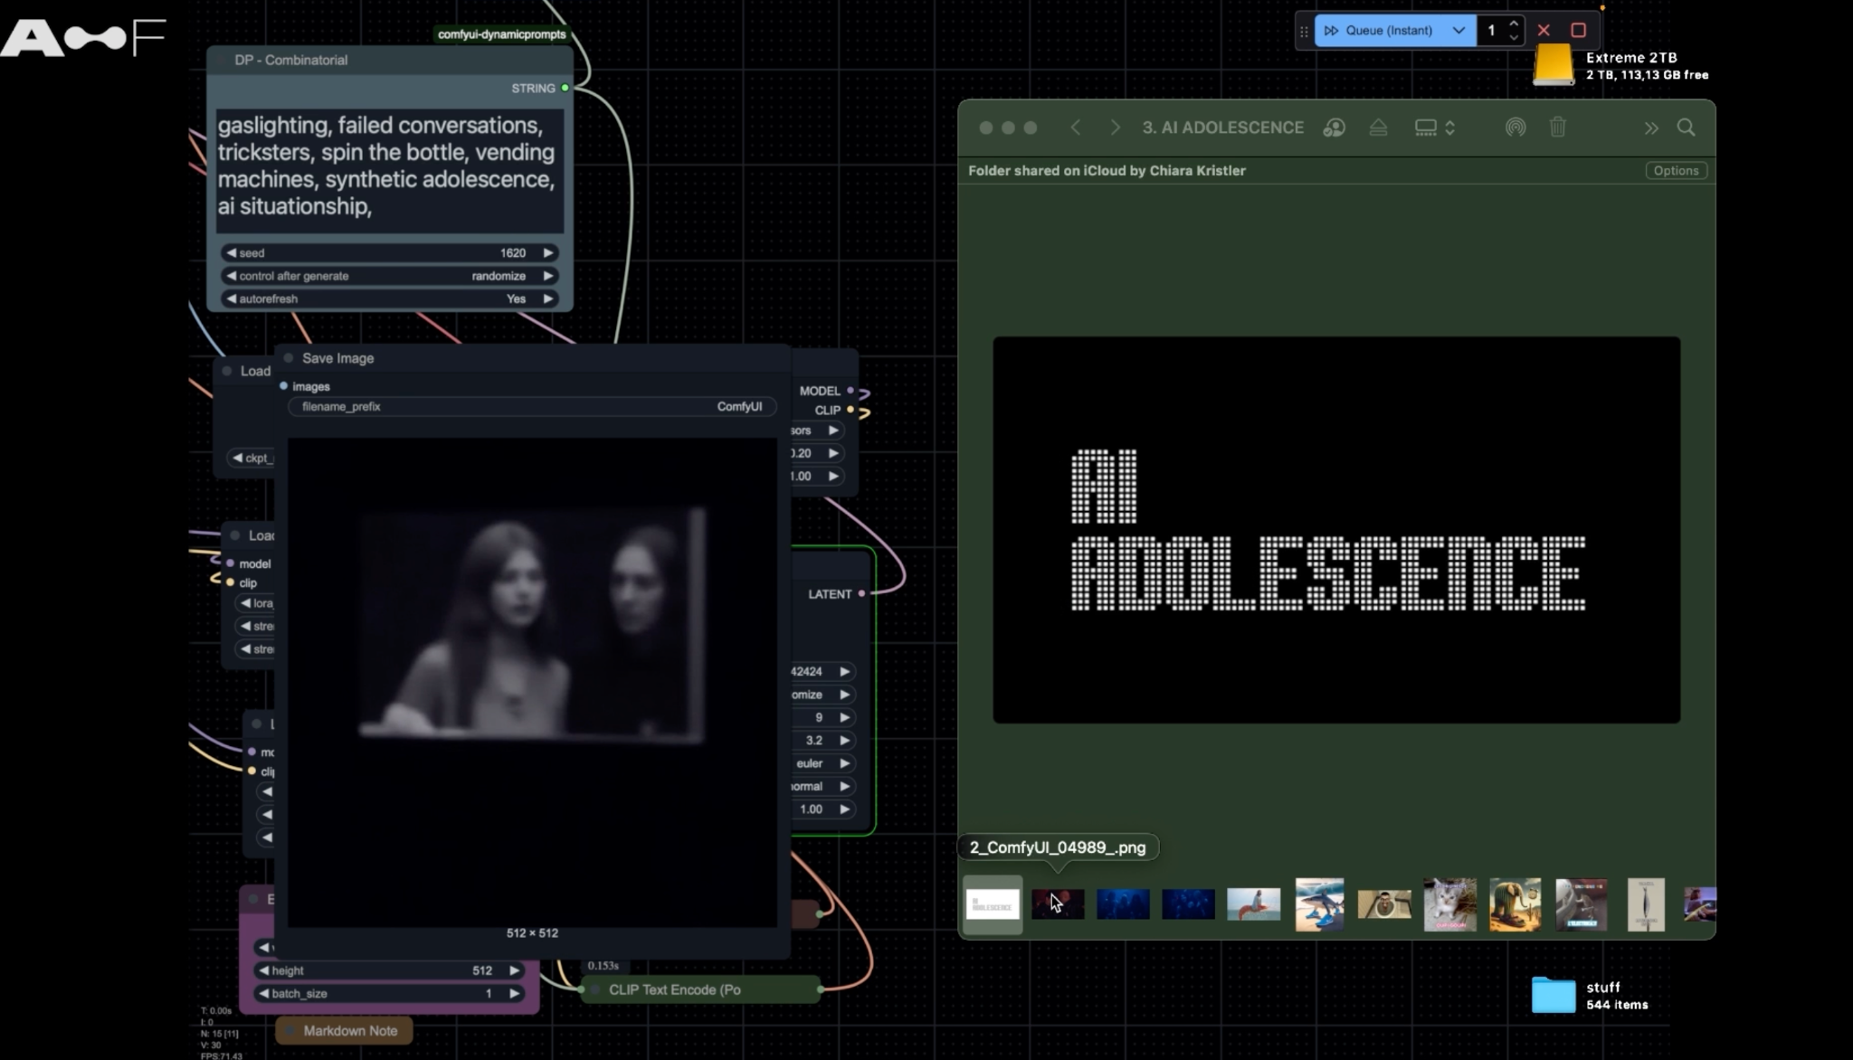Select the shark in blue sneakers thumbnail
This screenshot has height=1060, width=1853.
1319,904
